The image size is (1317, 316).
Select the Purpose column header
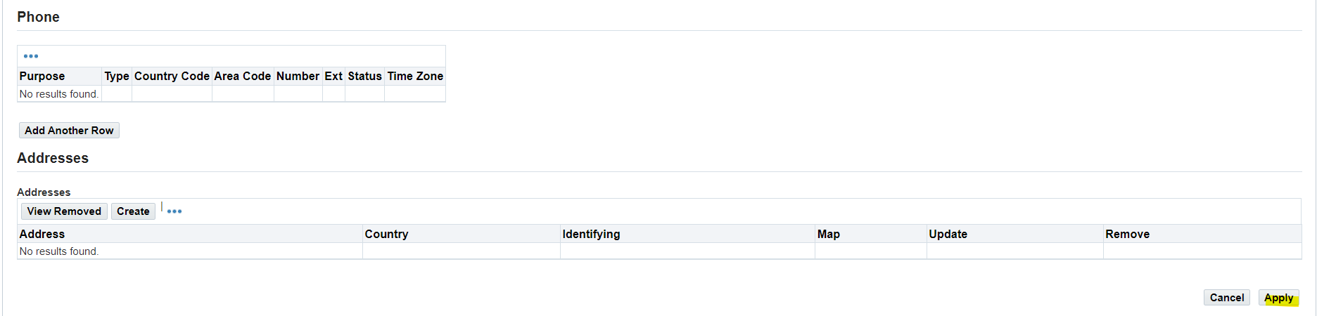point(42,76)
